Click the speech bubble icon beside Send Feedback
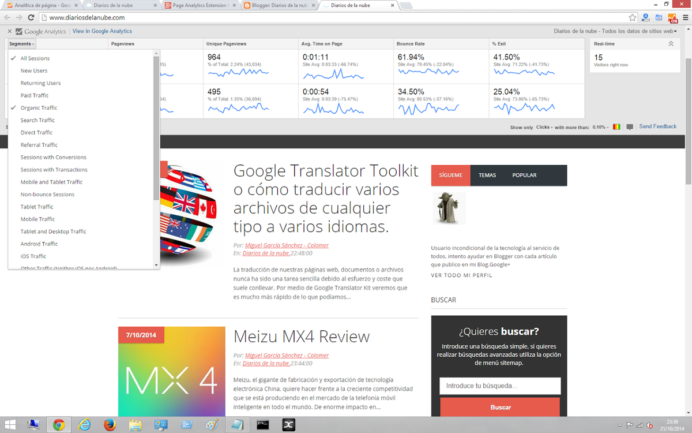This screenshot has width=692, height=433. pyautogui.click(x=630, y=127)
